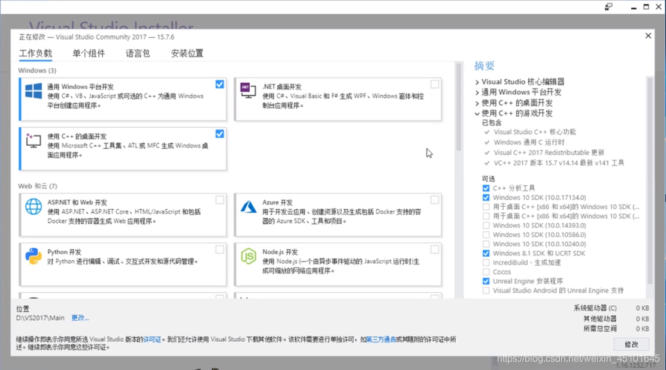Click Visual C++ 2017 Redistributable 更新 item
This screenshot has width=666, height=370.
click(549, 153)
